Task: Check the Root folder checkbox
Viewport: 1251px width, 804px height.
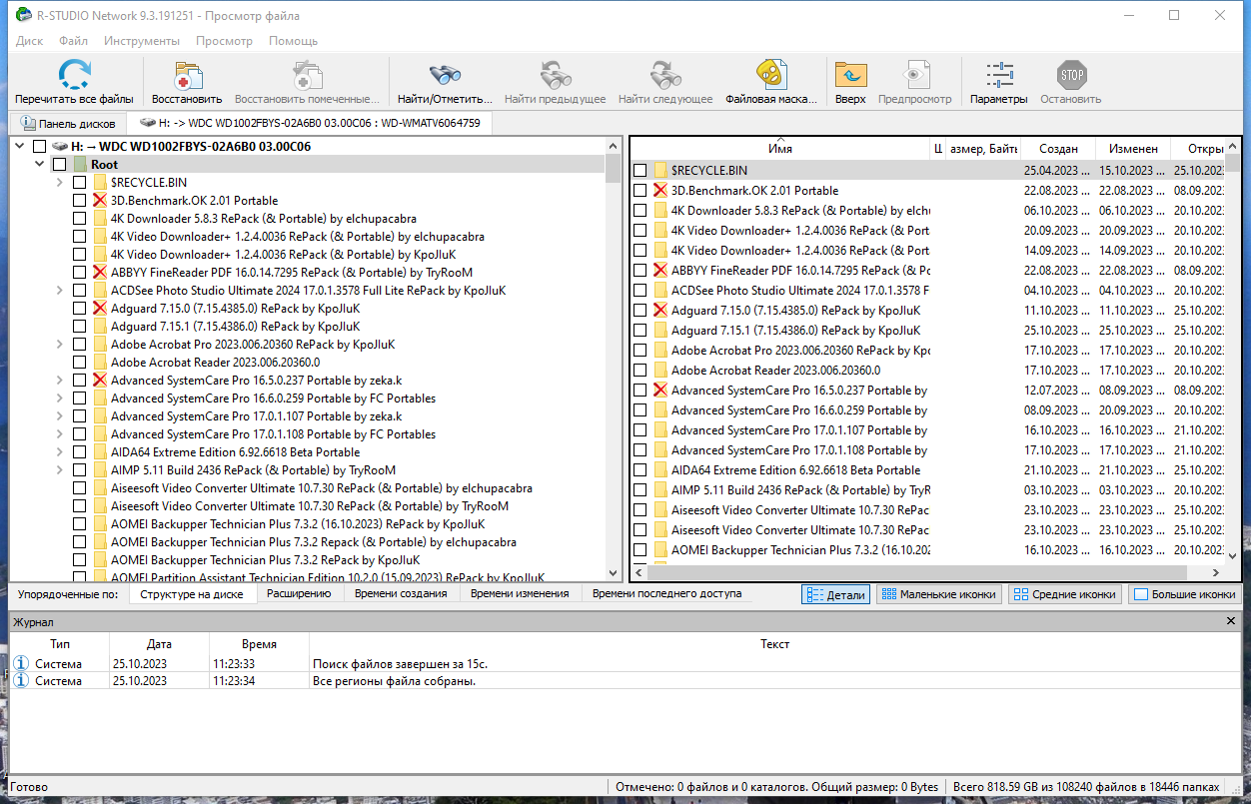Action: 59,165
